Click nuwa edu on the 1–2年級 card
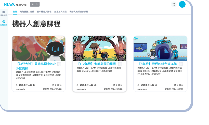 pos(81,89)
